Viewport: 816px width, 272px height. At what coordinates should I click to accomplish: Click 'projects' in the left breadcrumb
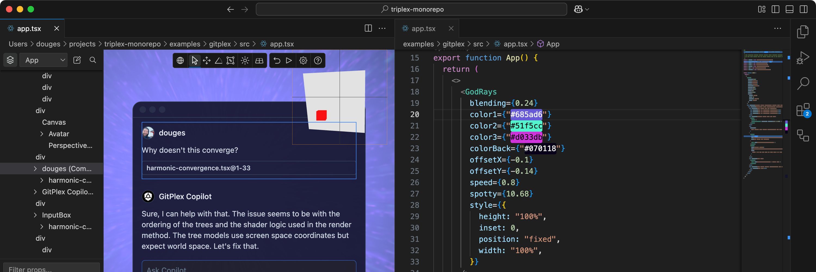[x=82, y=44]
